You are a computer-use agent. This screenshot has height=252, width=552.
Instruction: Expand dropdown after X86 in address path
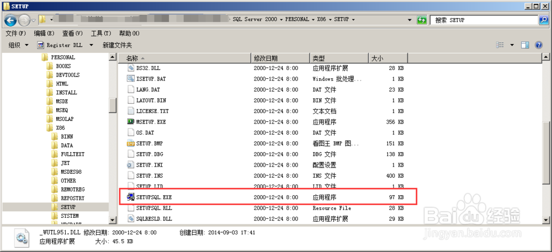click(330, 19)
